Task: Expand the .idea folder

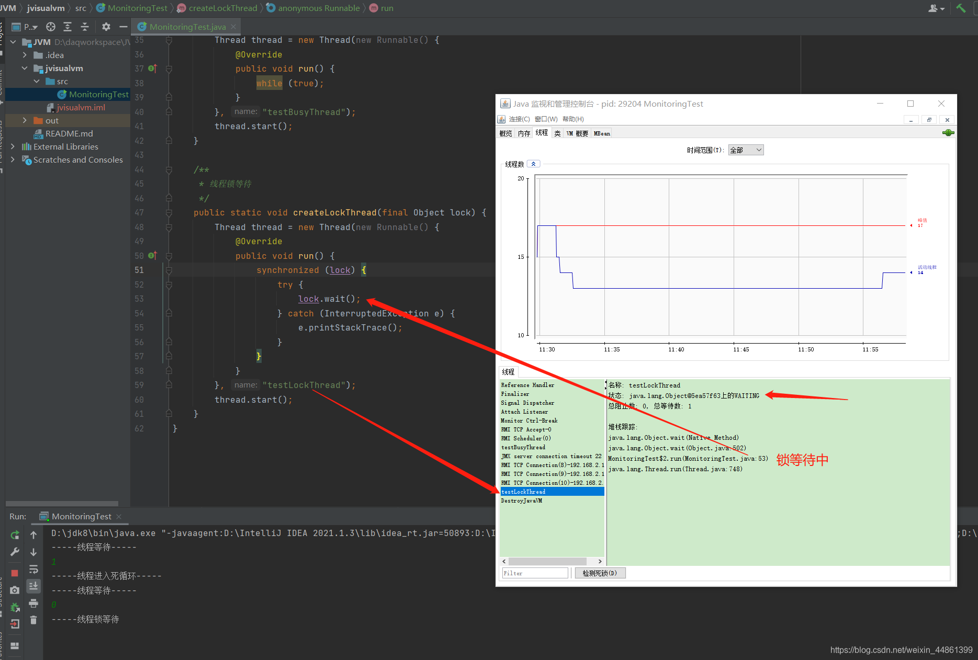Action: tap(25, 55)
